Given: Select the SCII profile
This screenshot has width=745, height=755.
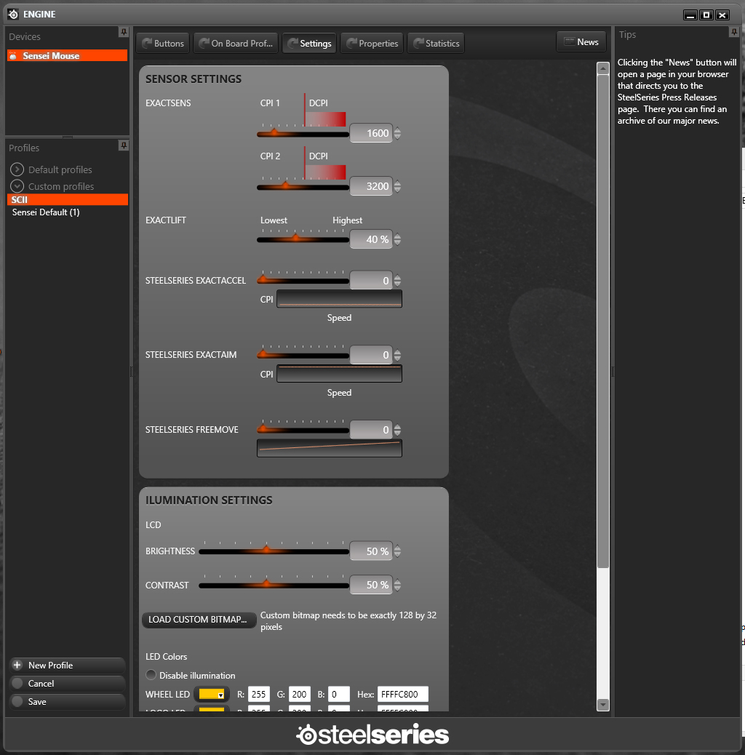Looking at the screenshot, I should (68, 199).
